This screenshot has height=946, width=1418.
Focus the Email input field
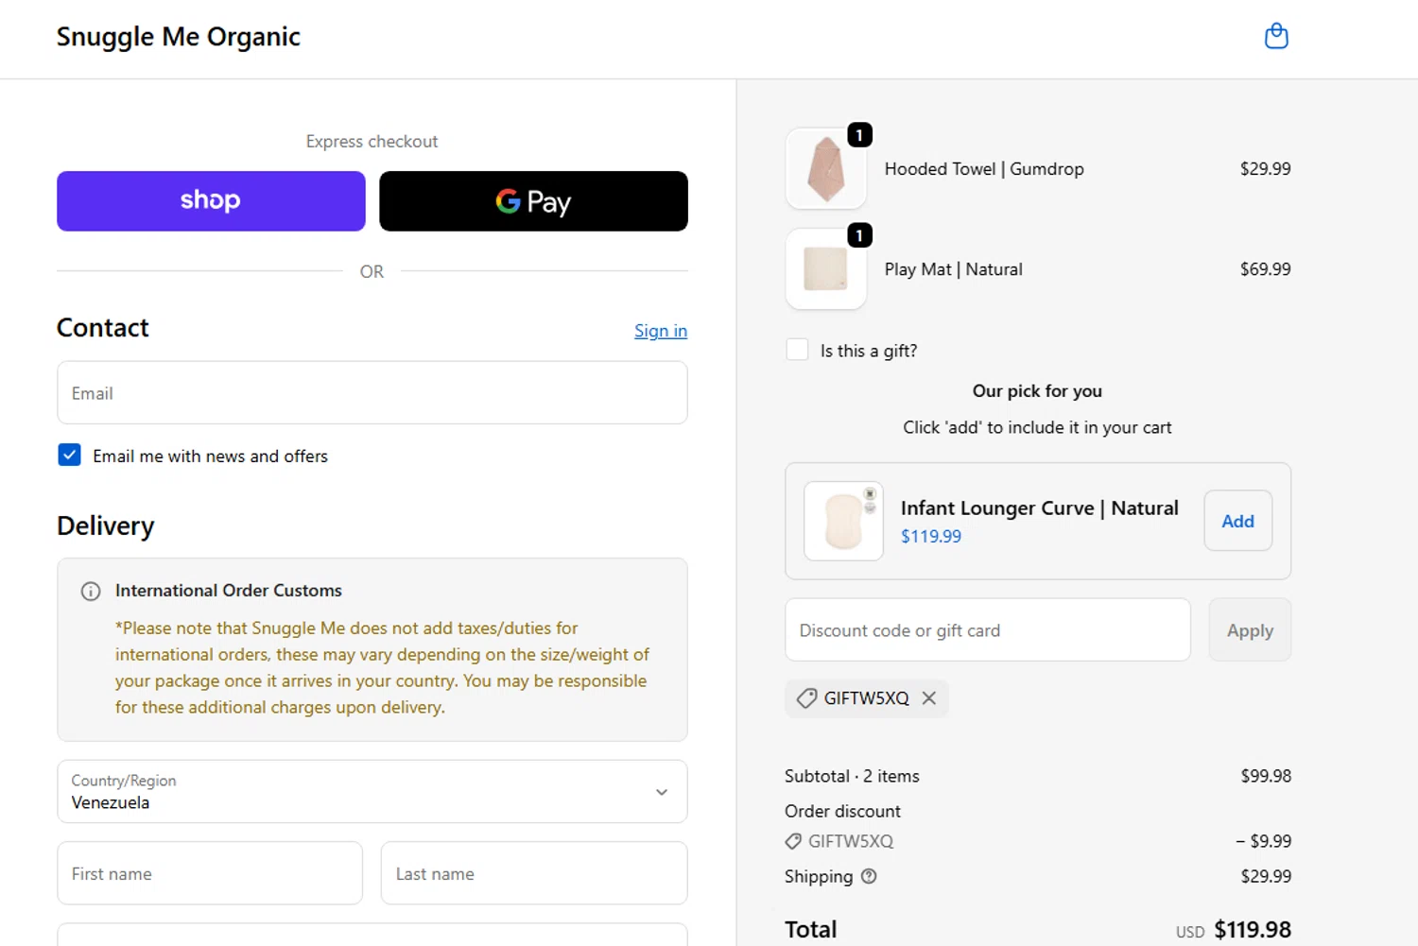[x=372, y=393]
